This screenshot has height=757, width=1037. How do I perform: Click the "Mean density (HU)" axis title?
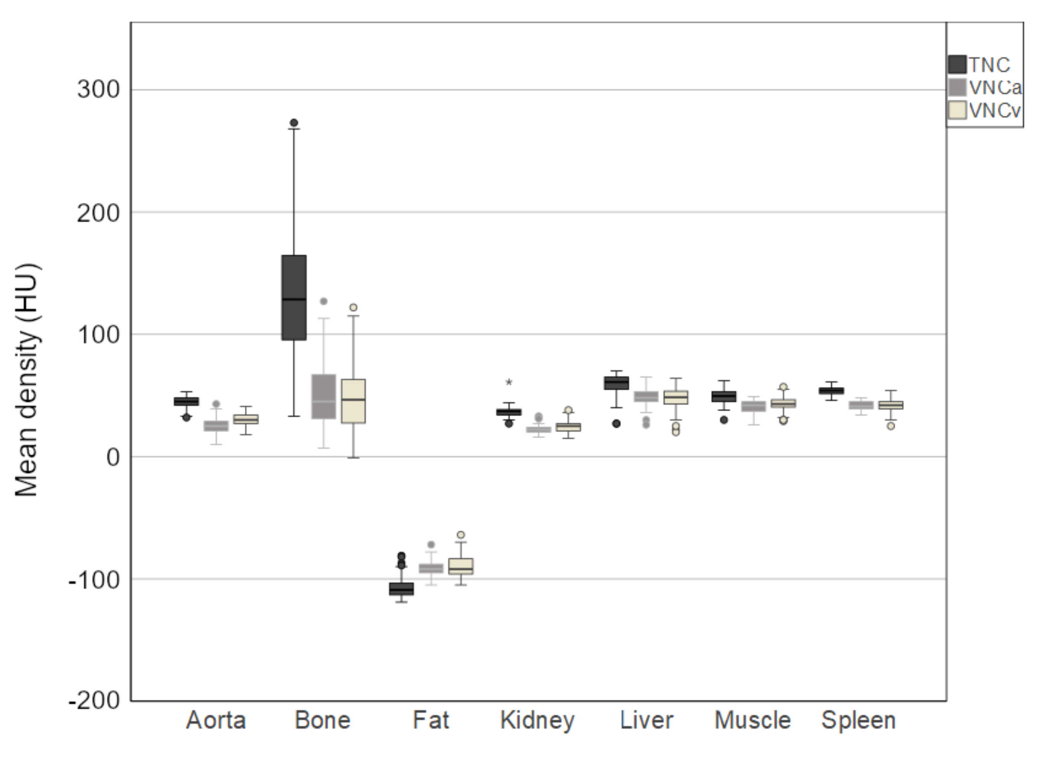click(27, 379)
